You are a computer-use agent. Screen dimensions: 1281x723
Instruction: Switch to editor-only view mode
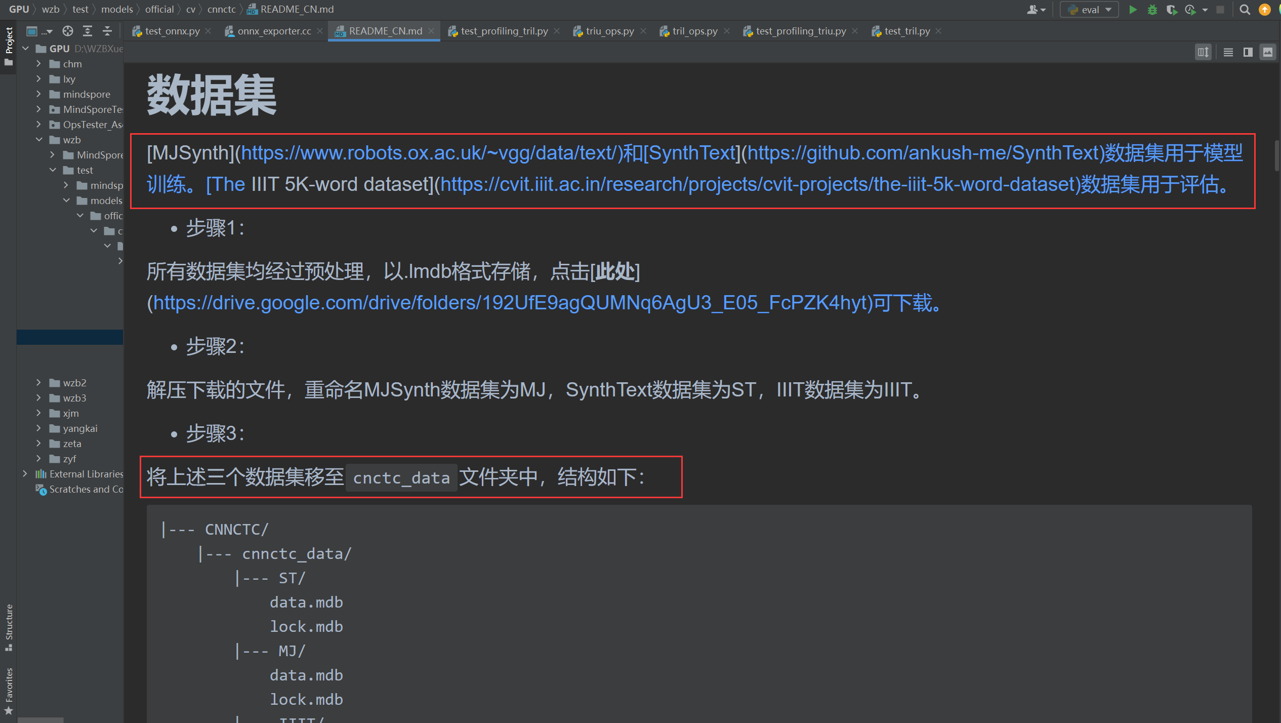coord(1228,52)
